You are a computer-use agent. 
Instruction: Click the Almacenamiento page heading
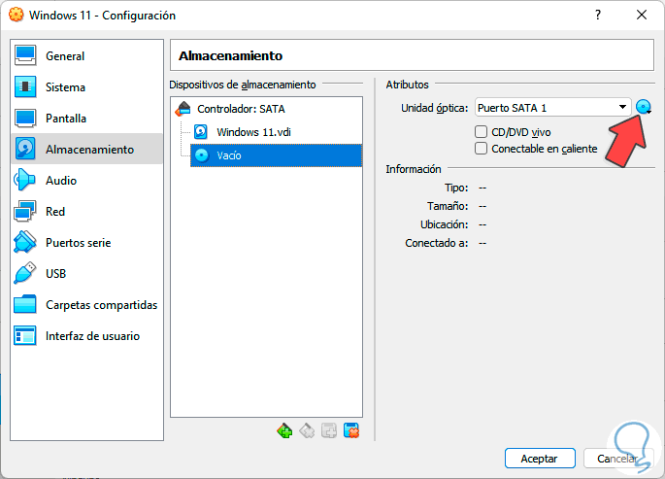[x=230, y=56]
